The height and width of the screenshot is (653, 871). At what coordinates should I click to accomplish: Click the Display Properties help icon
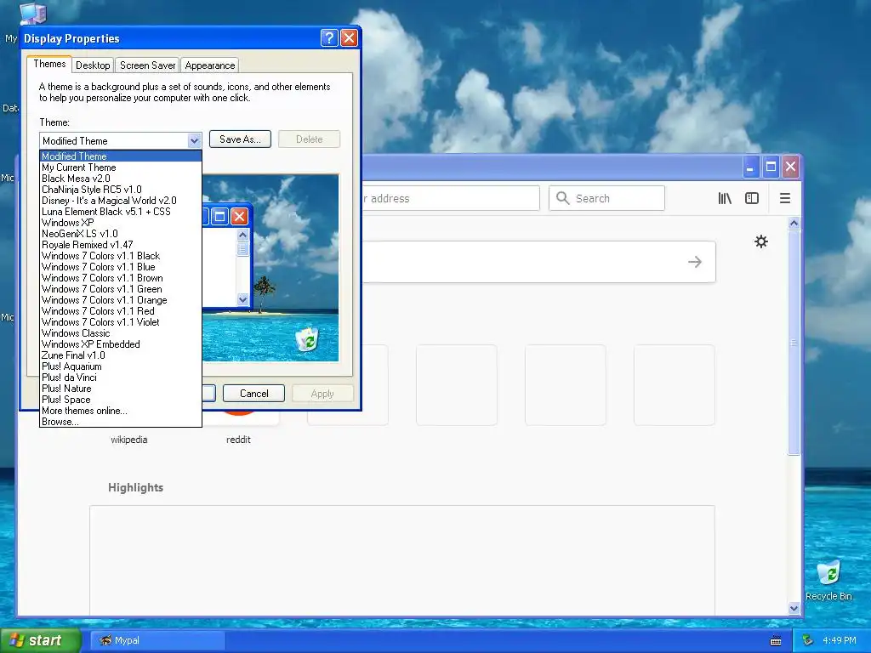[x=329, y=37]
